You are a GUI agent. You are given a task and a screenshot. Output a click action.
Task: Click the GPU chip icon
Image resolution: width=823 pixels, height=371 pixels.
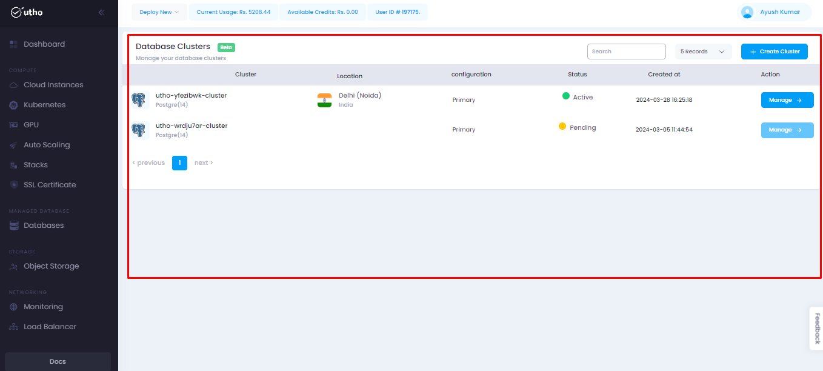point(14,125)
